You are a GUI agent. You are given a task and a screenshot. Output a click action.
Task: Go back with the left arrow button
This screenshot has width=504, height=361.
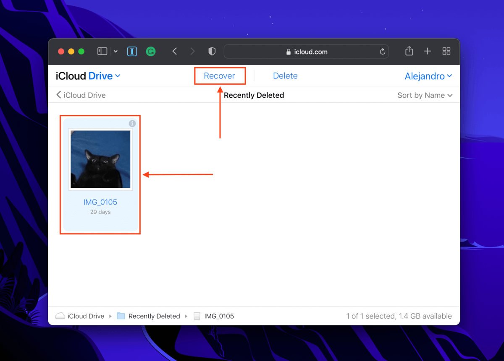click(175, 51)
